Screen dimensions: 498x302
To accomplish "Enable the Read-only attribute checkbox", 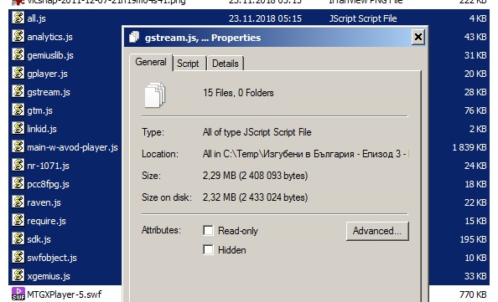I will [x=208, y=230].
